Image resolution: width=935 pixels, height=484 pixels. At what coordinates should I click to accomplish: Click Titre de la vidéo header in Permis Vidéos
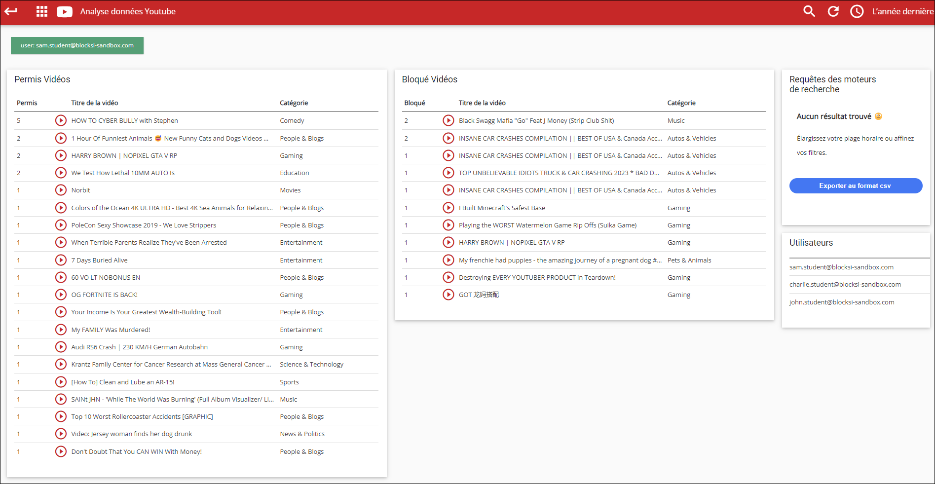[95, 103]
